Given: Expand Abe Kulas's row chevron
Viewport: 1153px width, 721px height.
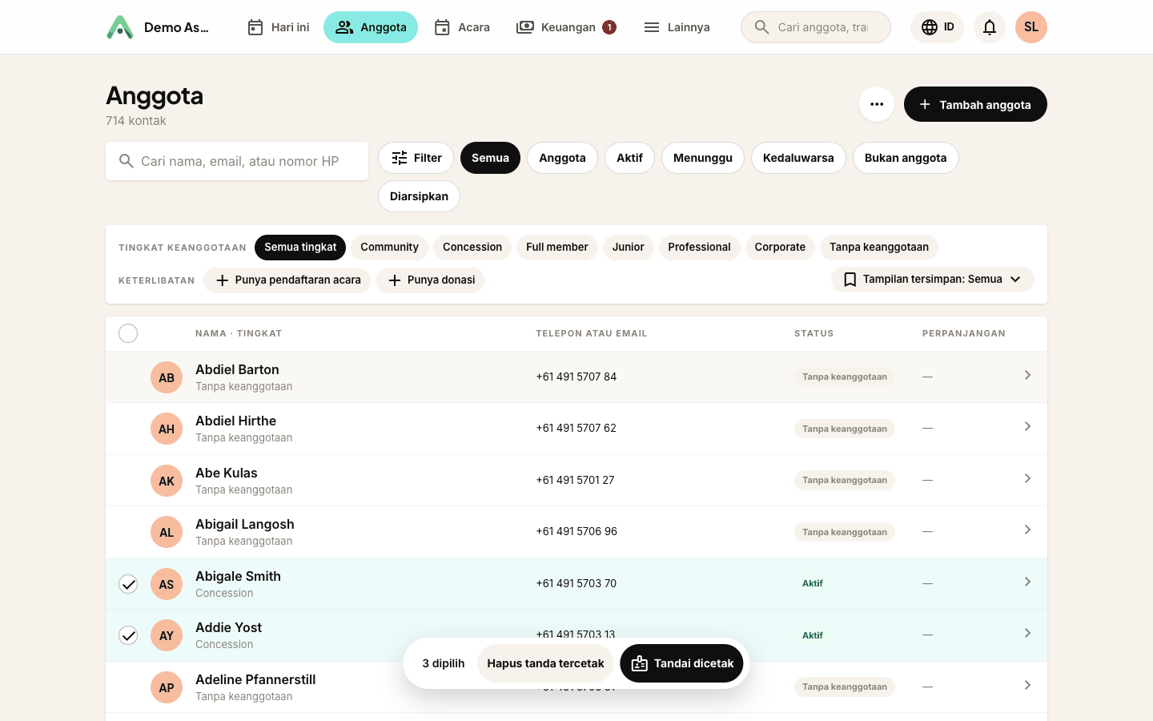Looking at the screenshot, I should pos(1027,478).
